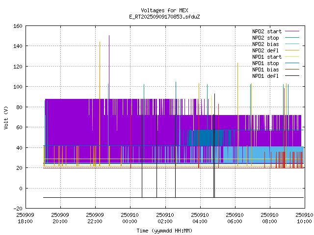Select the NPD2 stop legend entry

[x=267, y=38]
